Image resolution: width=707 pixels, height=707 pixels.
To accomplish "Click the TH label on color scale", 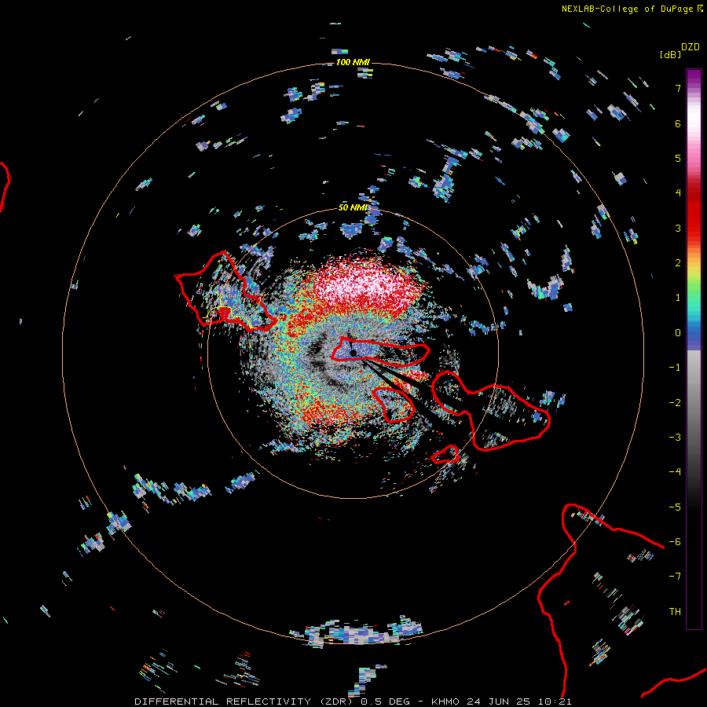I will [675, 611].
